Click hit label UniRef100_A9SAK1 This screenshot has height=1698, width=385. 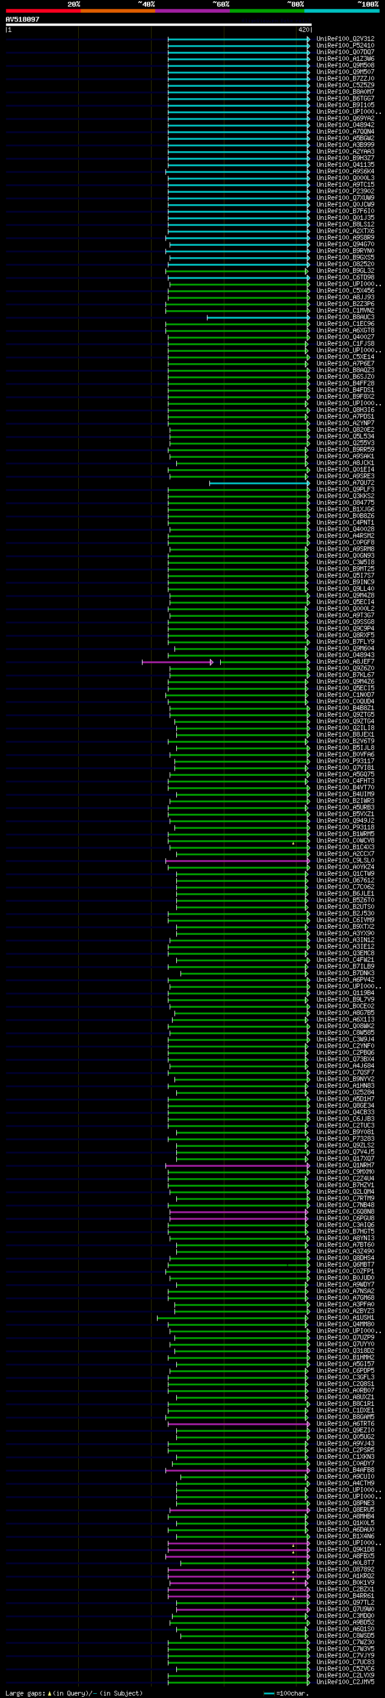click(x=345, y=456)
